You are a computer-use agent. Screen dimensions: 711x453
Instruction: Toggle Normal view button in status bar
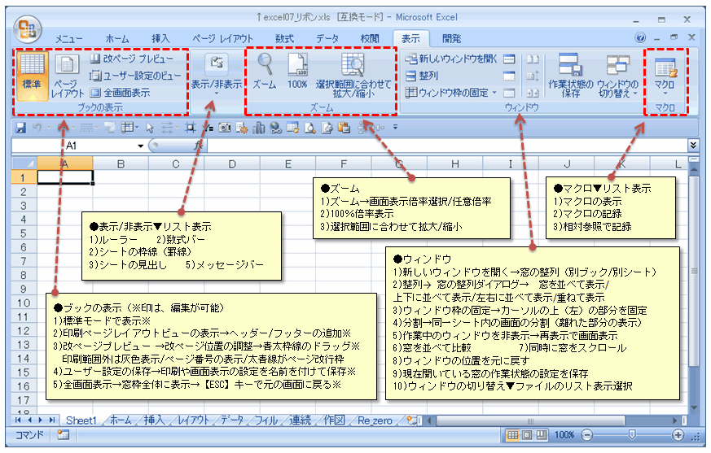(x=512, y=435)
